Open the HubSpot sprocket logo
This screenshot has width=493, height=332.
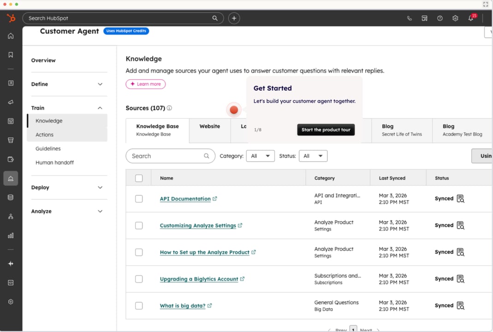[11, 18]
